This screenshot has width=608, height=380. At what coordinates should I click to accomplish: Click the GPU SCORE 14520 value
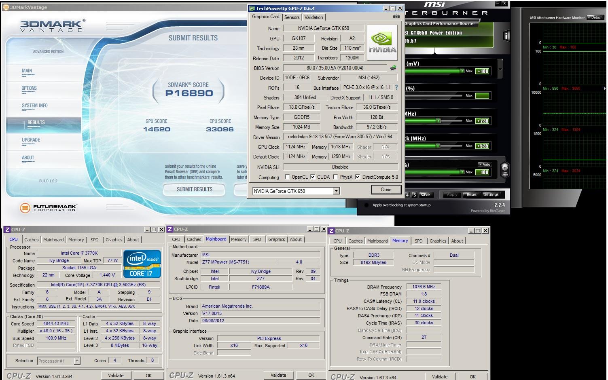click(x=157, y=129)
